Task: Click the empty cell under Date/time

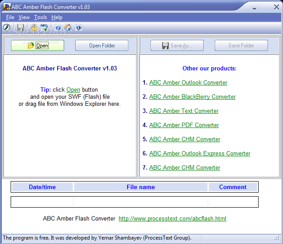Action: pos(42,202)
